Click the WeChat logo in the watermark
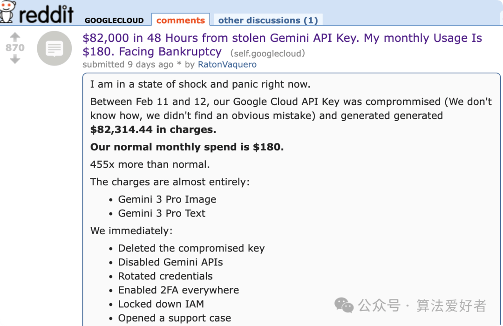Screen dimensions: 503x326 (x=344, y=306)
